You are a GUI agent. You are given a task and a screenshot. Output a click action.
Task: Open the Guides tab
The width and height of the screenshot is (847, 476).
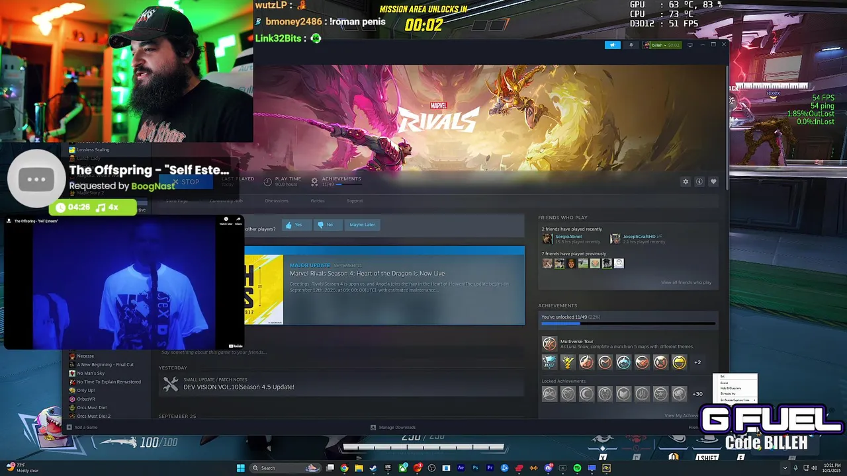click(x=318, y=201)
